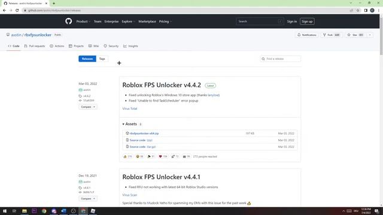383x215 pixels.
Task: Switch to the Wiki tab
Action: tap(93, 46)
